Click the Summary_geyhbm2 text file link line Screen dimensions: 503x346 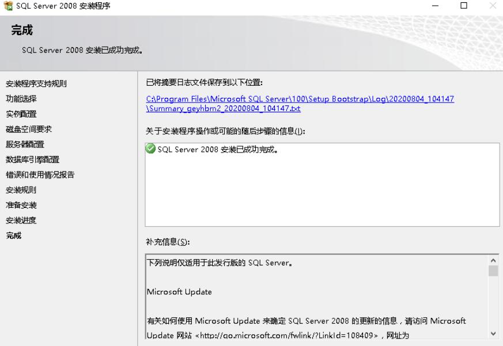pos(224,108)
